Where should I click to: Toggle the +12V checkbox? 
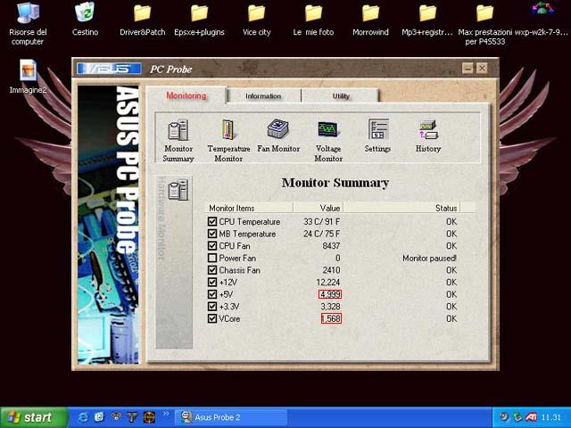coord(212,282)
